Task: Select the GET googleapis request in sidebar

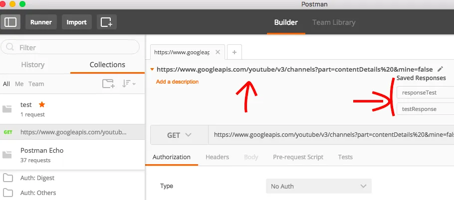Action: [72, 132]
